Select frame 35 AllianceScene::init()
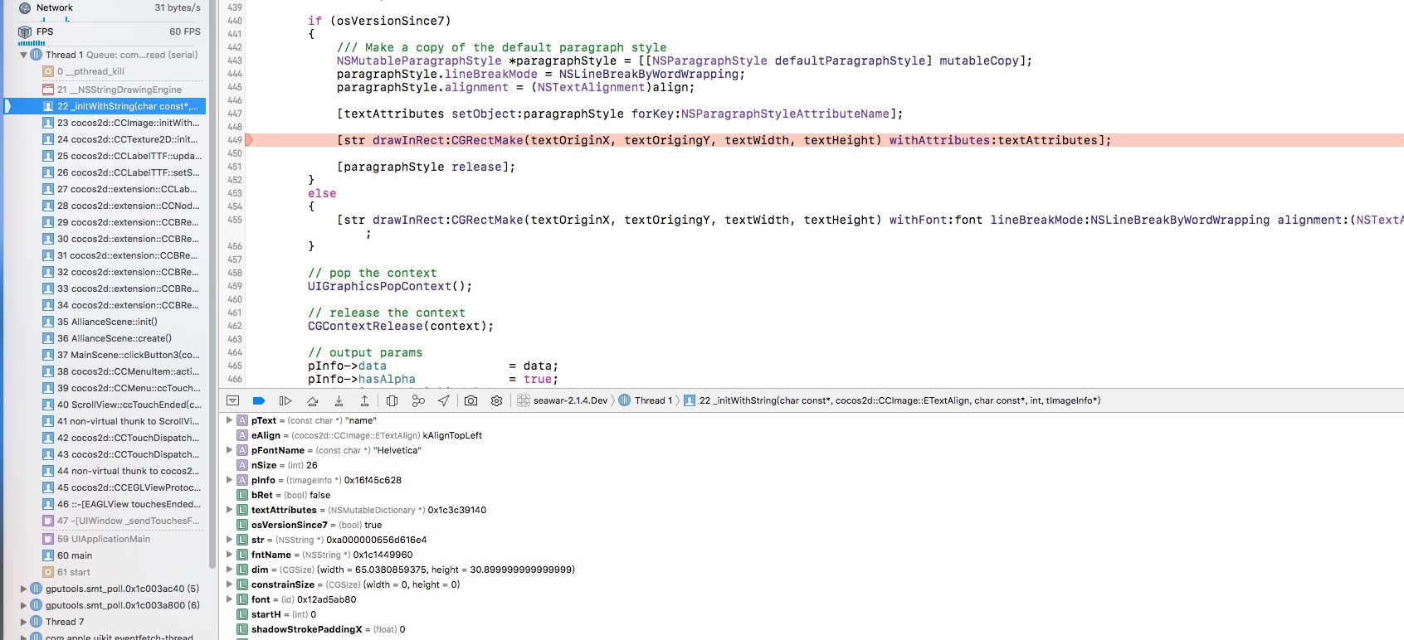This screenshot has width=1404, height=640. [x=105, y=322]
